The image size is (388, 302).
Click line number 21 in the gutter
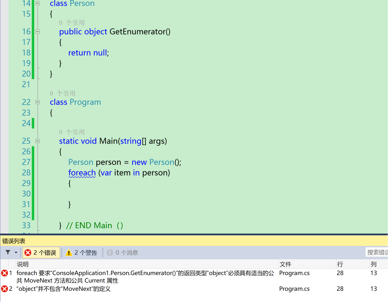click(26, 84)
